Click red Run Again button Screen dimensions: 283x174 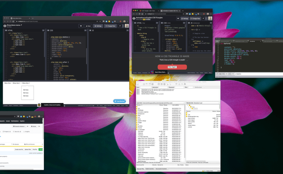[172, 67]
